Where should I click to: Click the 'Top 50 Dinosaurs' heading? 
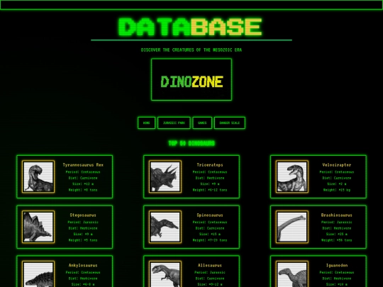point(191,143)
